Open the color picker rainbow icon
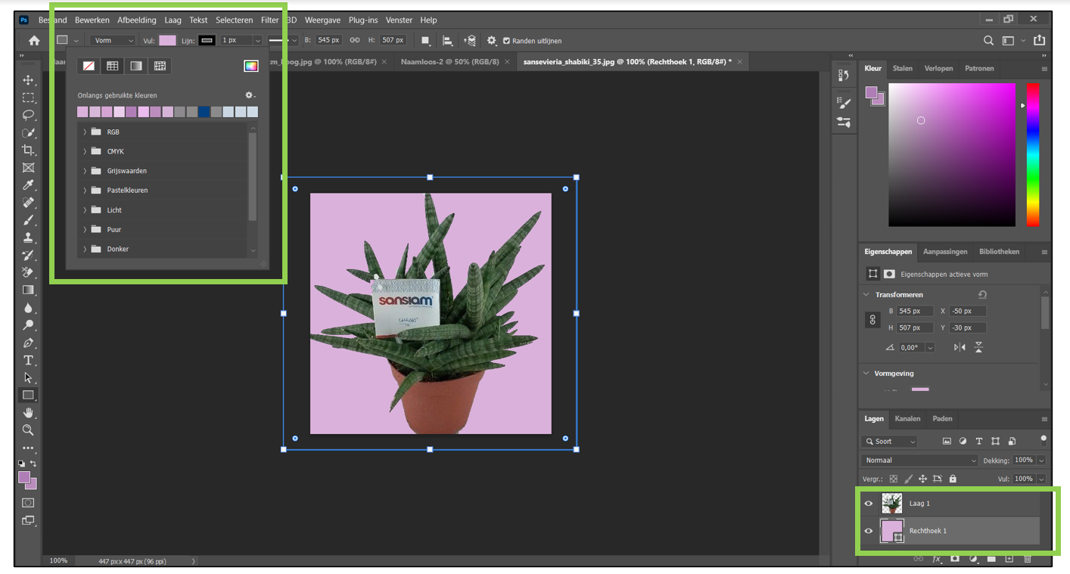 [x=251, y=67]
